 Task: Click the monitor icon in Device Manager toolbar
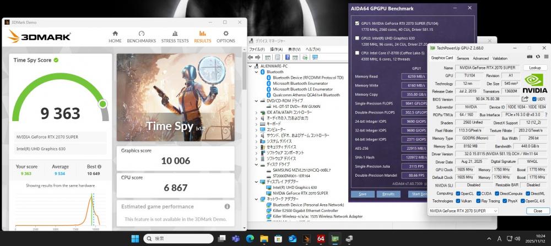315,57
